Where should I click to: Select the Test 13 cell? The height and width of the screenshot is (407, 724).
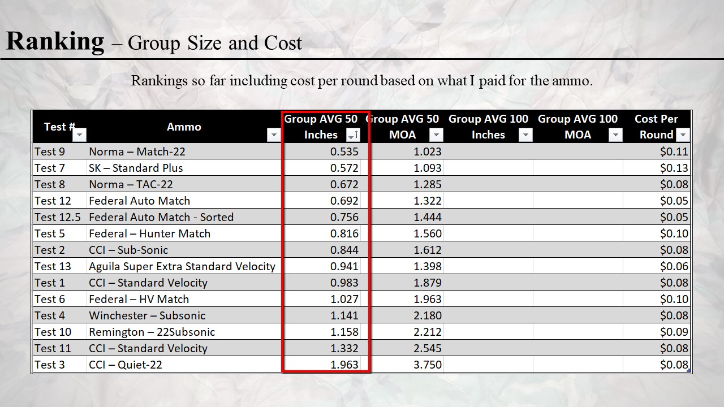tap(59, 266)
